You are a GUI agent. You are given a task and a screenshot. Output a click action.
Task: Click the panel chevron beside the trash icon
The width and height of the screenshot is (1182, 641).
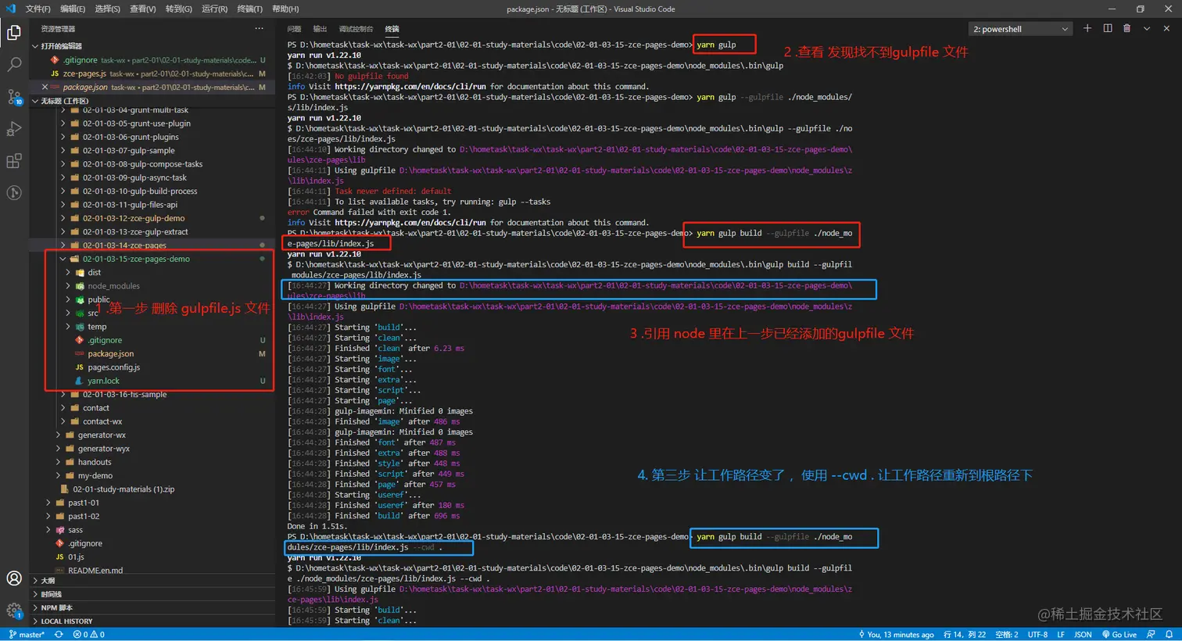(1147, 29)
